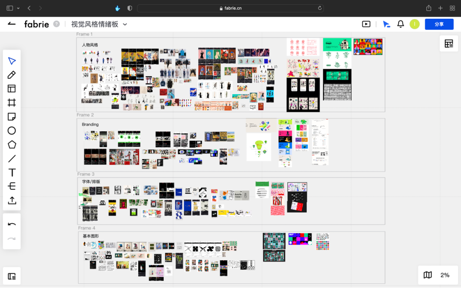Select the connector tool below text
Screen dimensions: 461x288
(12, 186)
